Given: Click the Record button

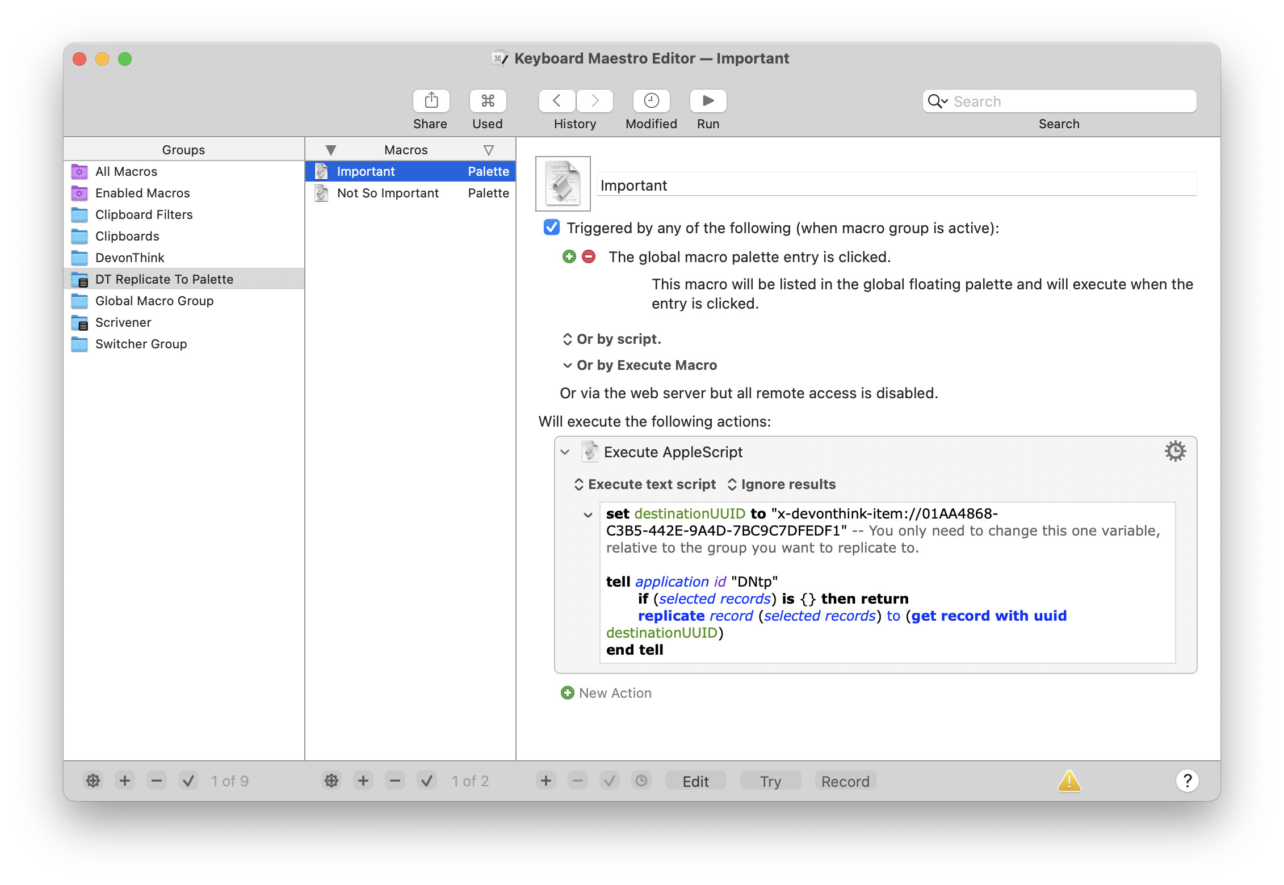Looking at the screenshot, I should point(845,781).
